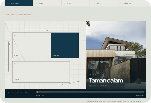Click the 12:00 sun path label

pyautogui.click(x=70, y=83)
